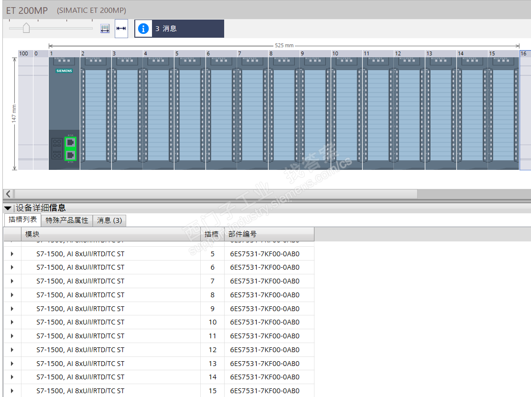Select the AI module in rack slot 6

221,113
